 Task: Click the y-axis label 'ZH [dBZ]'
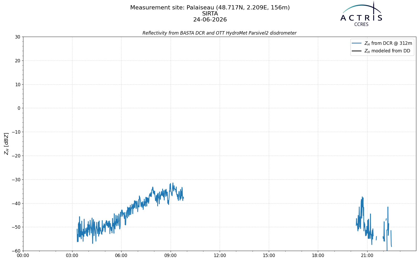click(x=7, y=144)
